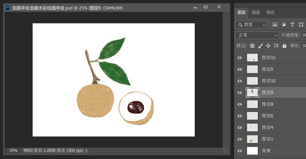Select layer name 图层9
This screenshot has height=159, width=306.
tap(267, 93)
